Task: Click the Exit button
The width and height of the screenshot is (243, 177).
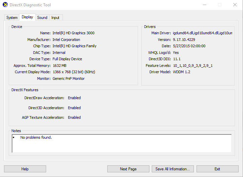Action: 217,169
